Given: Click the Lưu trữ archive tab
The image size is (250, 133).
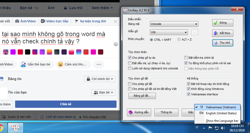Looking at the screenshot, I should (73, 8).
